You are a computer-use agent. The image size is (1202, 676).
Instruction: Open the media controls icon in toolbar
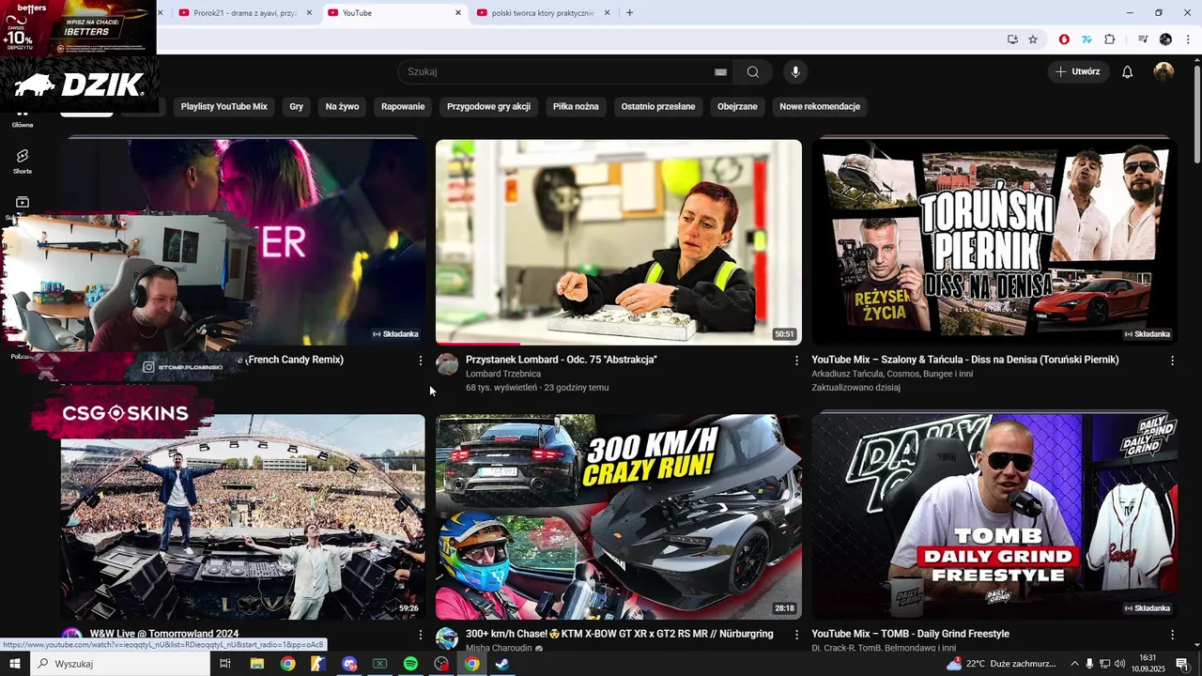(1143, 39)
